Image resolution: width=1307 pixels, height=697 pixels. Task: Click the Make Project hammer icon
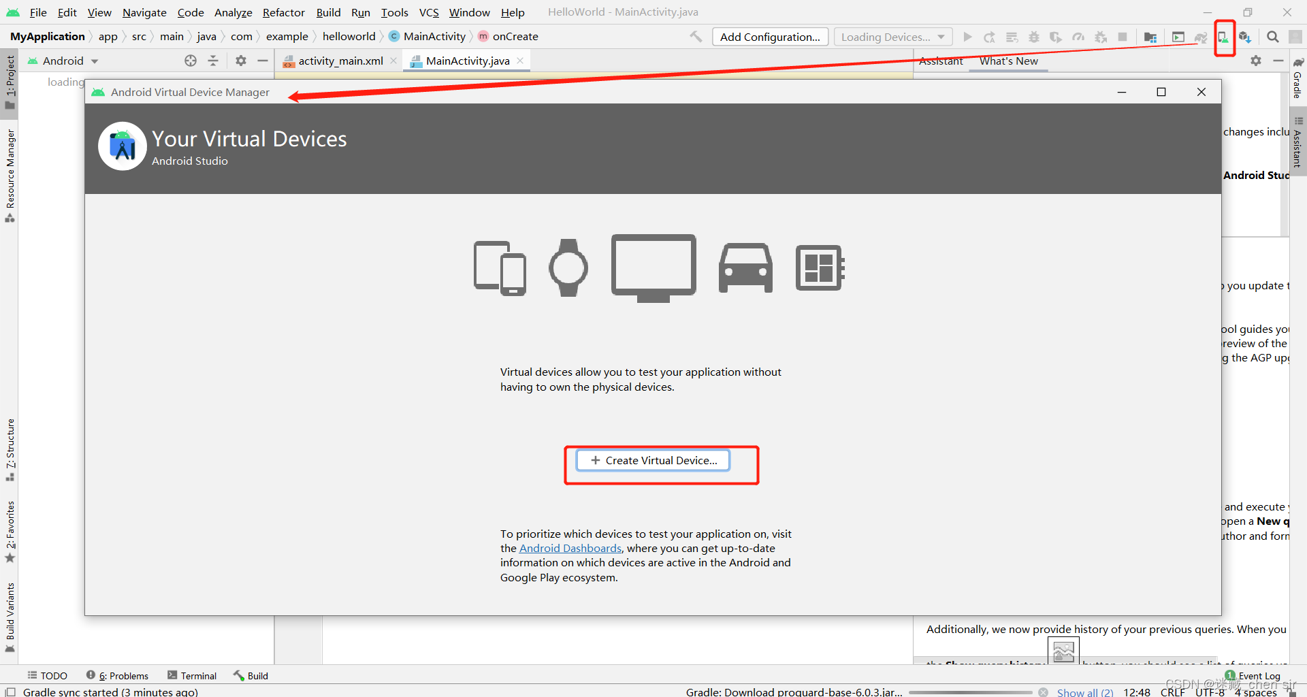[x=696, y=37]
